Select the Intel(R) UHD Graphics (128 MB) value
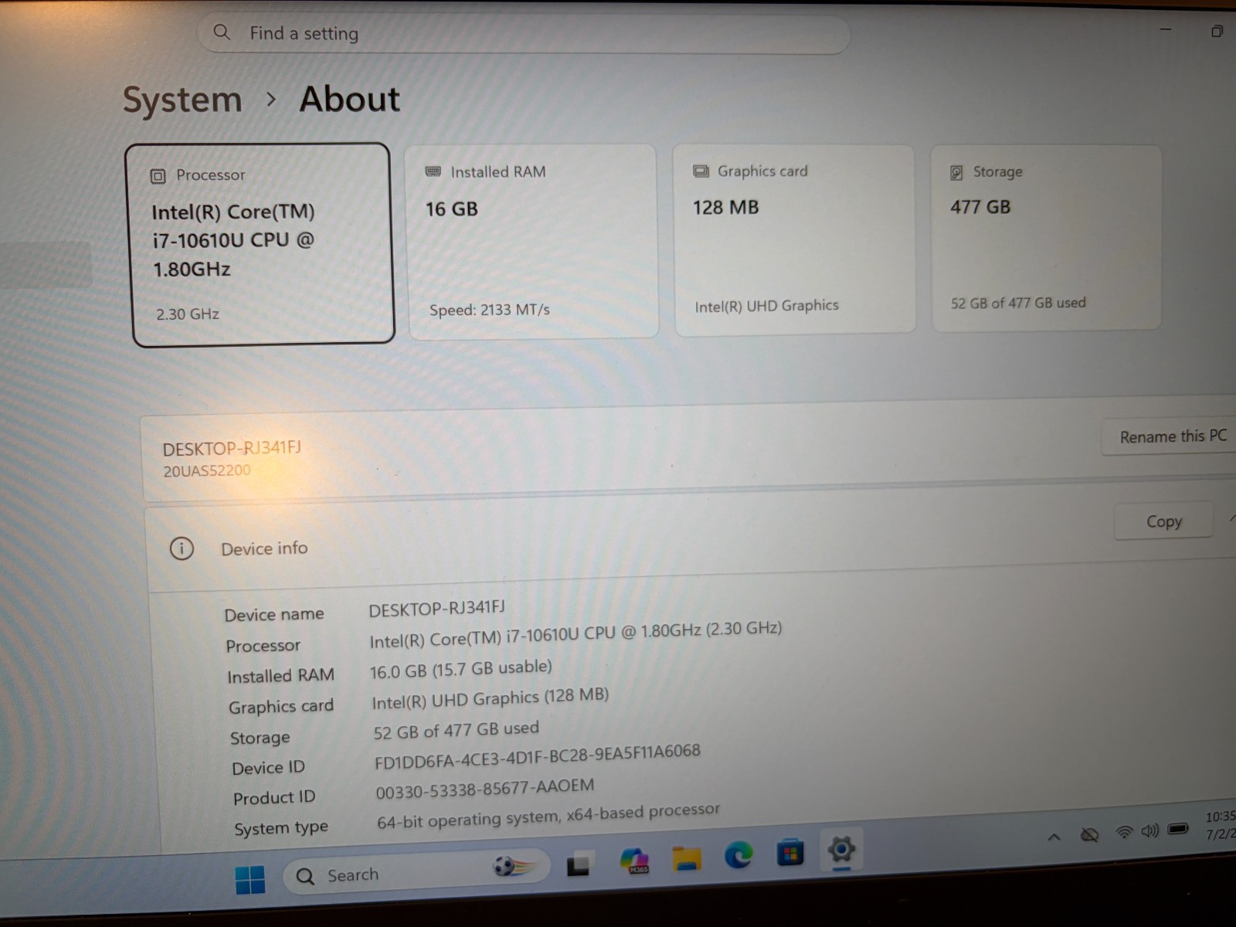Image resolution: width=1236 pixels, height=927 pixels. [x=491, y=699]
